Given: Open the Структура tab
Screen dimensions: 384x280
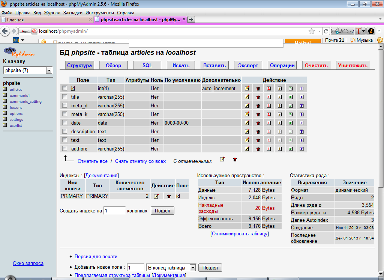Looking at the screenshot, I should point(79,65).
